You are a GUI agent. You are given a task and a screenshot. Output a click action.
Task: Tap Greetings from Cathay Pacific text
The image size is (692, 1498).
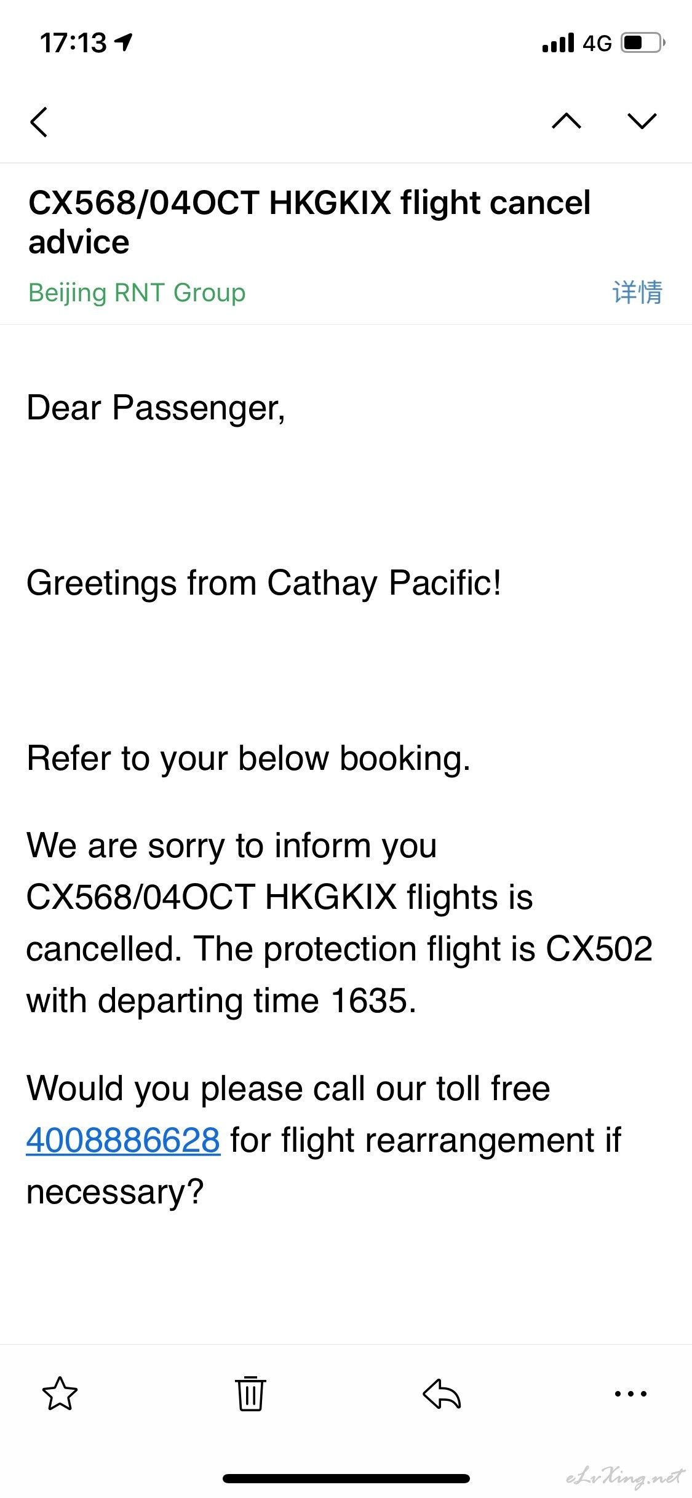click(264, 583)
